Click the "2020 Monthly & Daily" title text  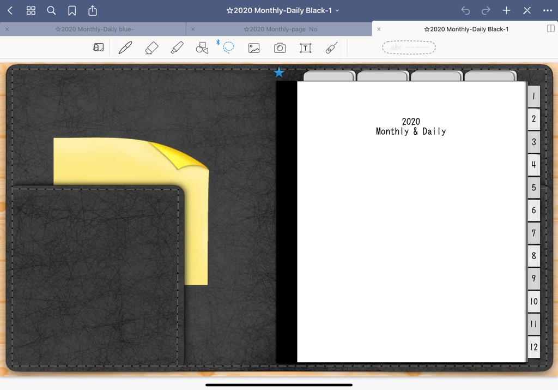(x=411, y=127)
